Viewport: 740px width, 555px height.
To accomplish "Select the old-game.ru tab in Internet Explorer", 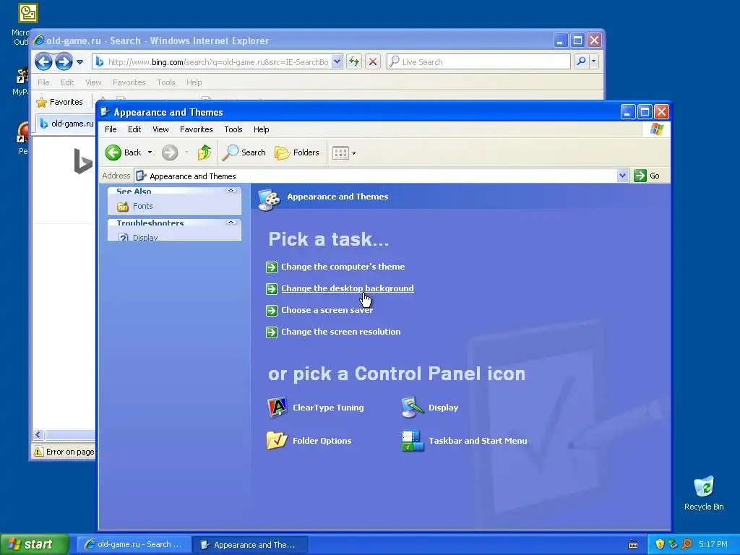I will [66, 124].
